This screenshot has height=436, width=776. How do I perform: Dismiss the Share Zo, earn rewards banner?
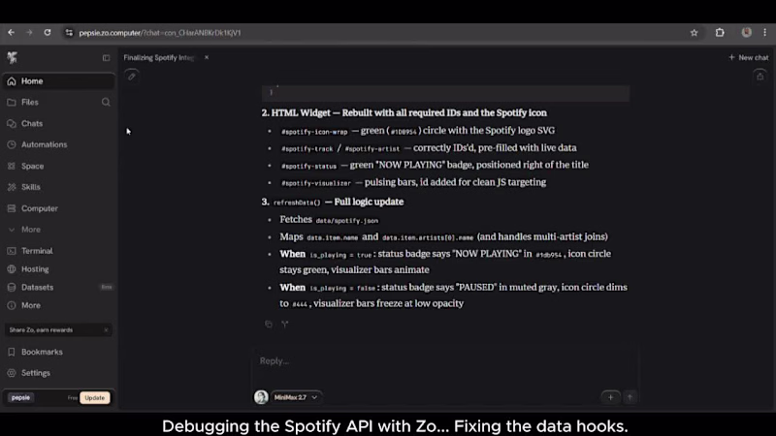[x=106, y=330]
